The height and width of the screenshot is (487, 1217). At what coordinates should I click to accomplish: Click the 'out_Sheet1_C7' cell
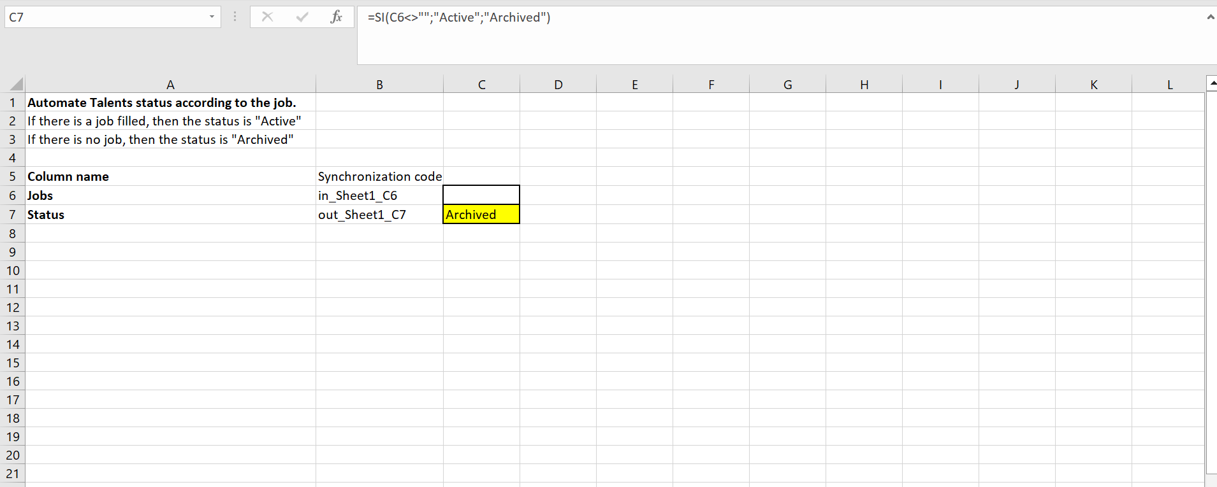379,215
